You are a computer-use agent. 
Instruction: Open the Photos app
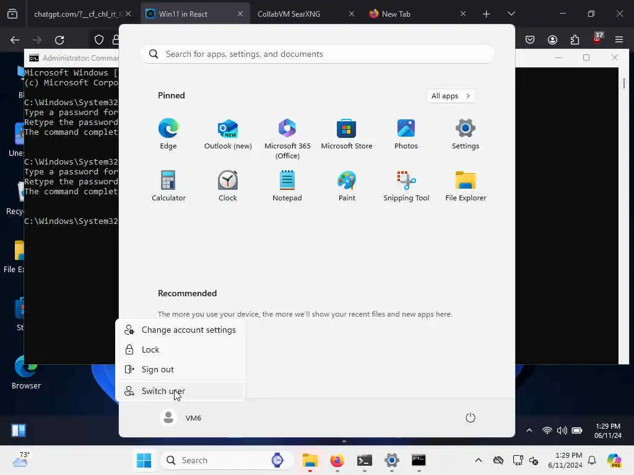point(406,134)
